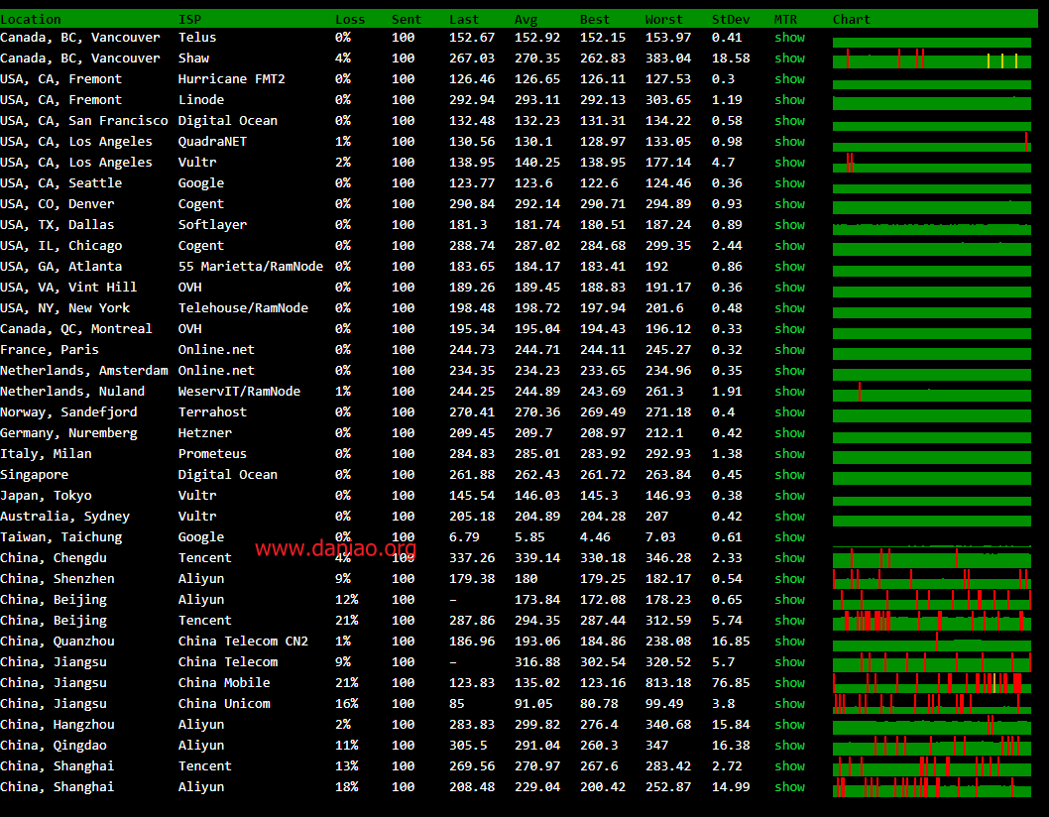Open show link for Hurricane FMT2 row
1049x817 pixels.
point(789,79)
